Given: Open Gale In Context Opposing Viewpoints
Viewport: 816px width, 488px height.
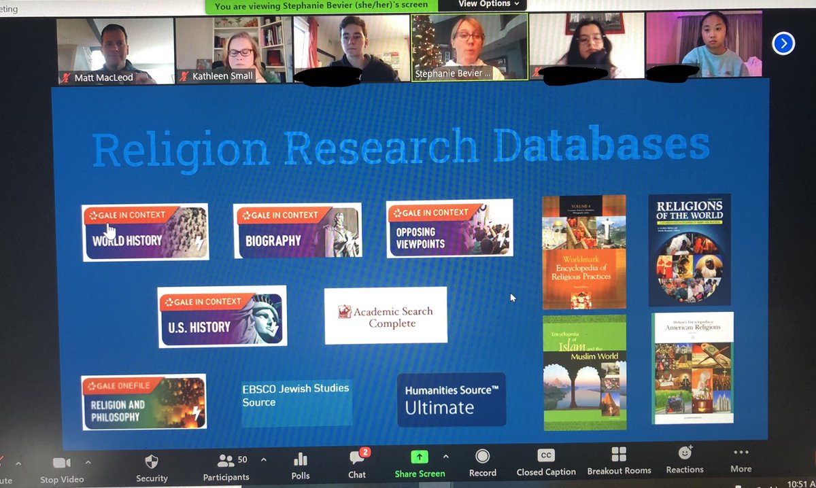Looking at the screenshot, I should pos(449,228).
